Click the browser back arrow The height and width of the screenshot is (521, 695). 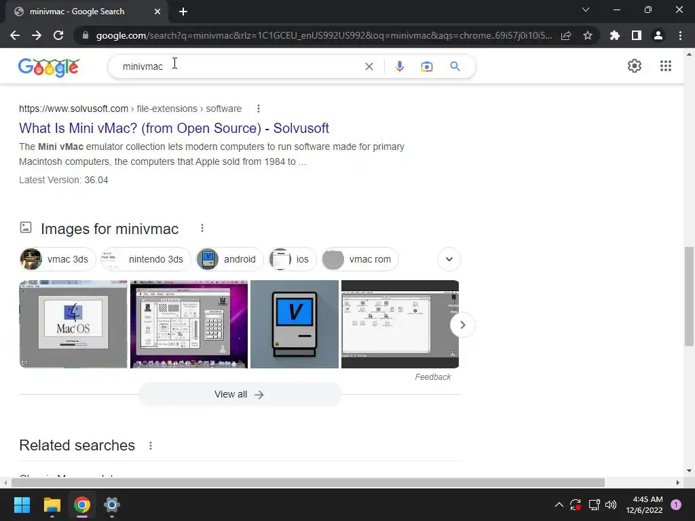[15, 35]
